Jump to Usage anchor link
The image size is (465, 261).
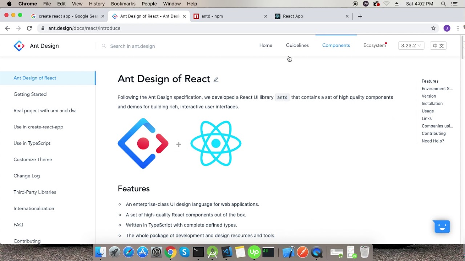[428, 111]
